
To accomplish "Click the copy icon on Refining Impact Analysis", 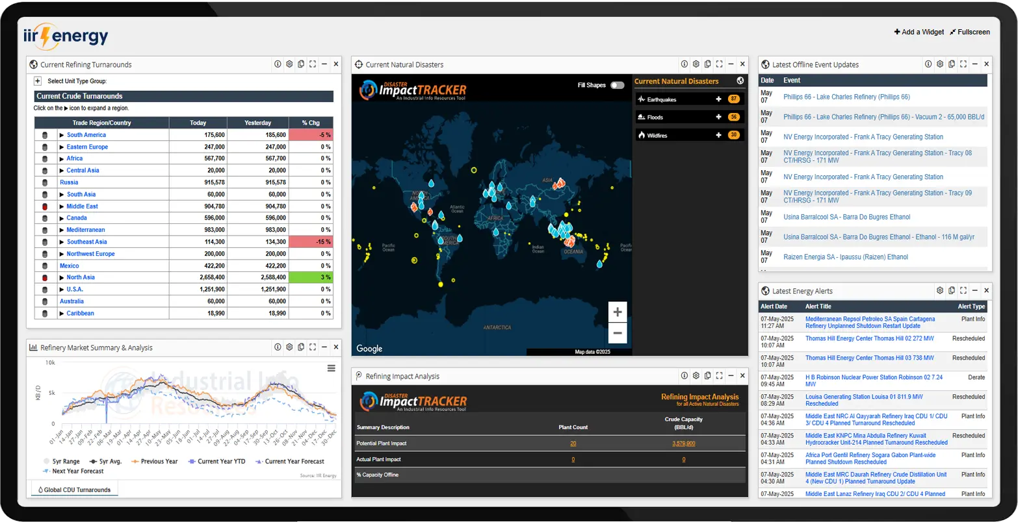I will point(707,375).
